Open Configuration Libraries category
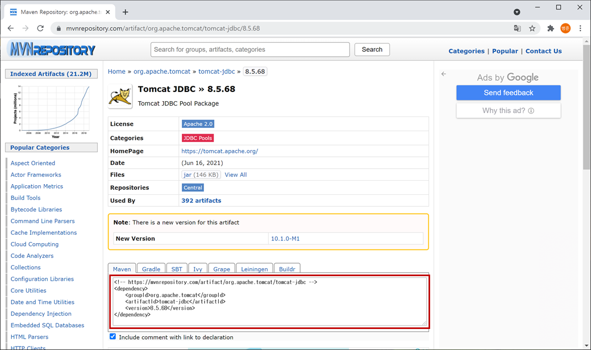The image size is (591, 350). click(42, 279)
